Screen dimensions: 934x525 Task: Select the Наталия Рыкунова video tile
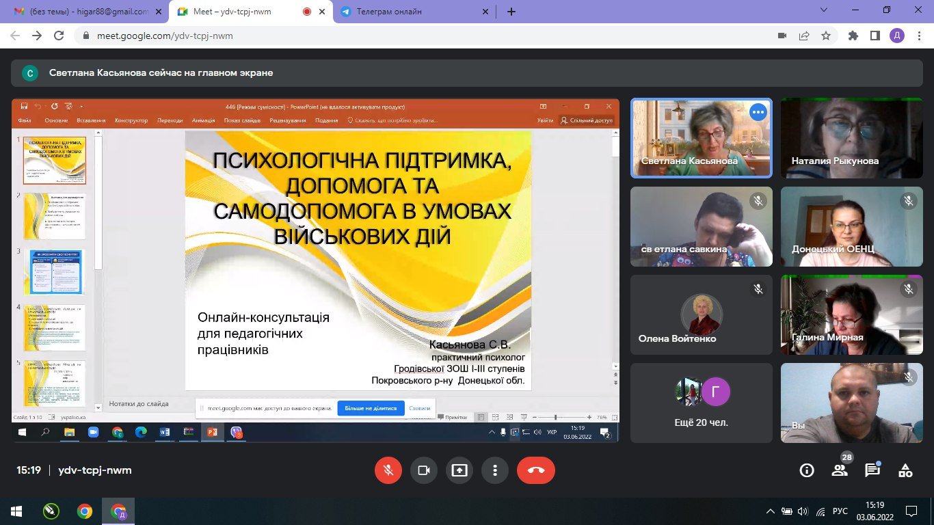point(852,138)
